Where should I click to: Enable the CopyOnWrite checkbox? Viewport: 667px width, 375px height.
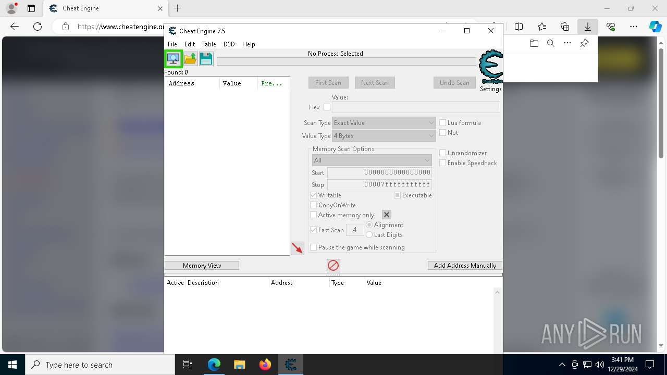(x=313, y=205)
